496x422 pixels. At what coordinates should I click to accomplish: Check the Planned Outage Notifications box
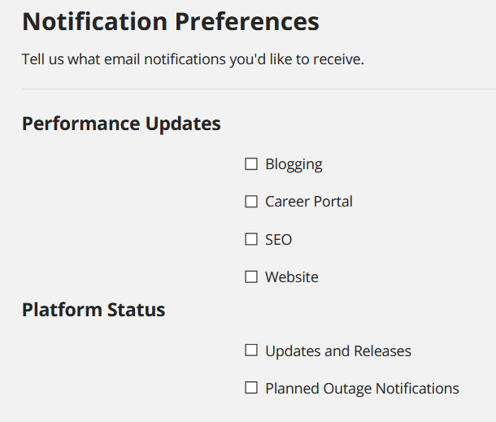251,388
